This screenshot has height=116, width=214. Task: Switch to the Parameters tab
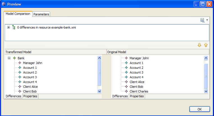tap(41, 14)
